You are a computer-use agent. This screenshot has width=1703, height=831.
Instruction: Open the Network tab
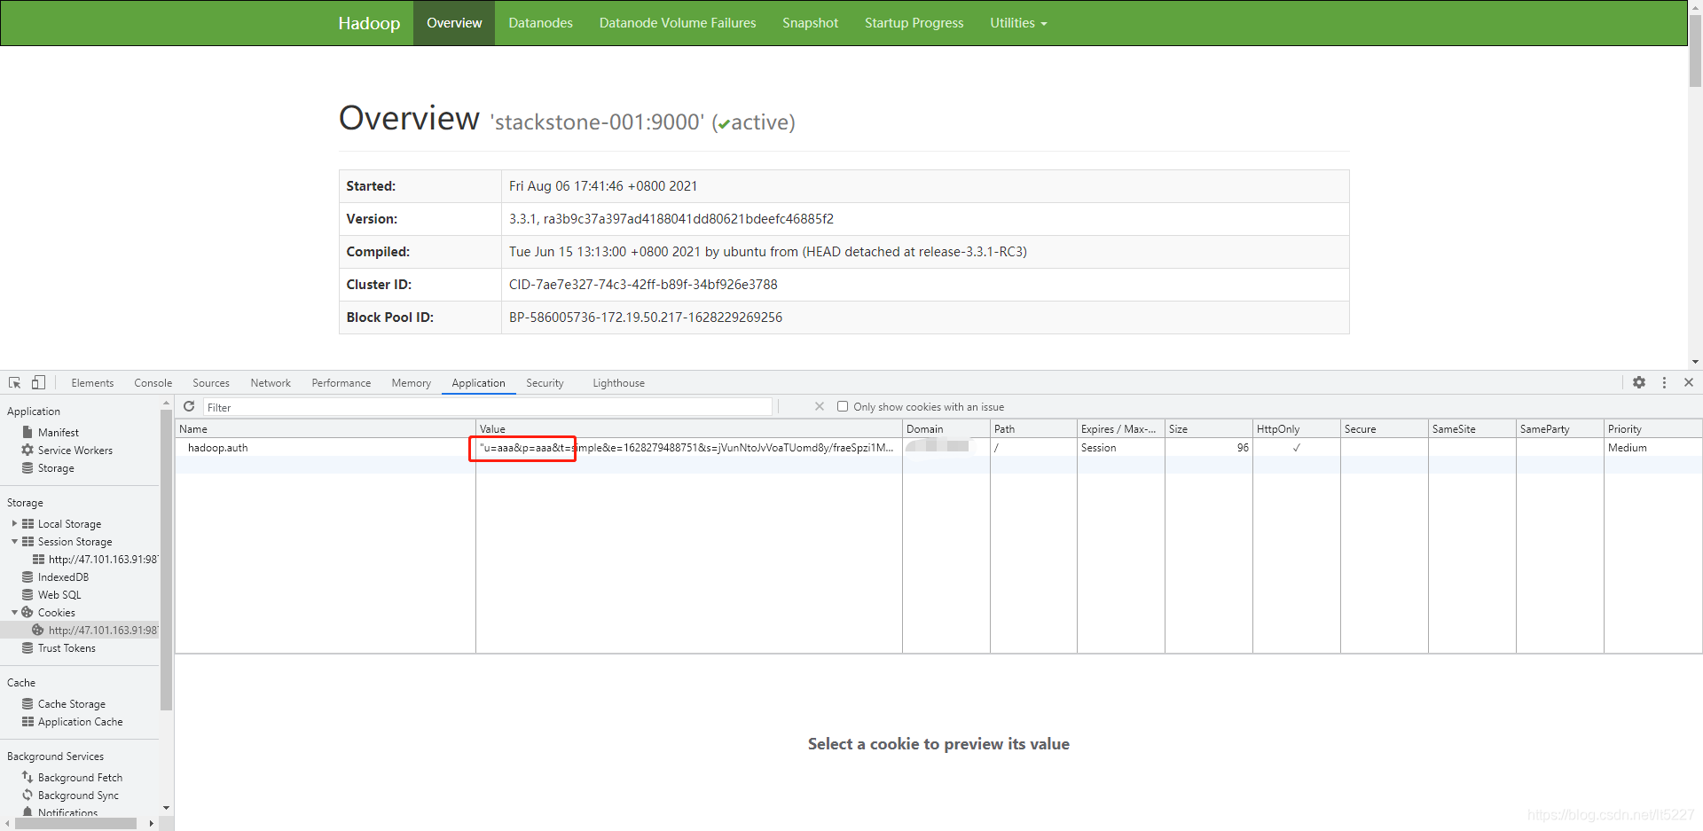coord(271,383)
